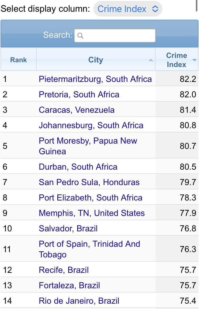Viewport: 199px width, 309px height.
Task: Open the Salvador, Brazil link
Action: click(68, 228)
